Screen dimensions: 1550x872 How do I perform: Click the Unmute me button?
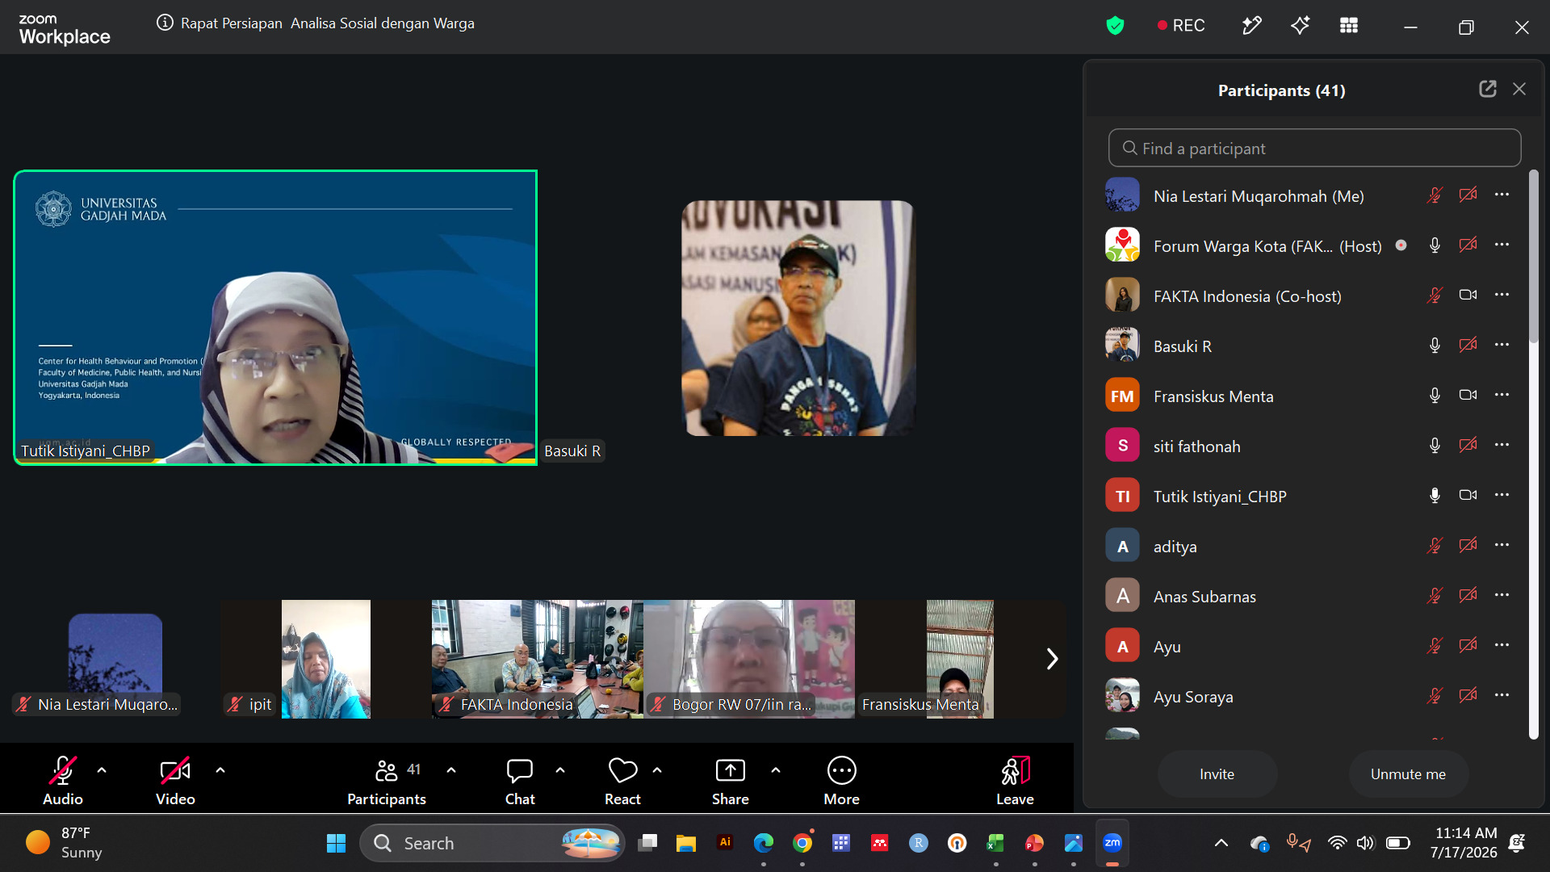coord(1408,774)
